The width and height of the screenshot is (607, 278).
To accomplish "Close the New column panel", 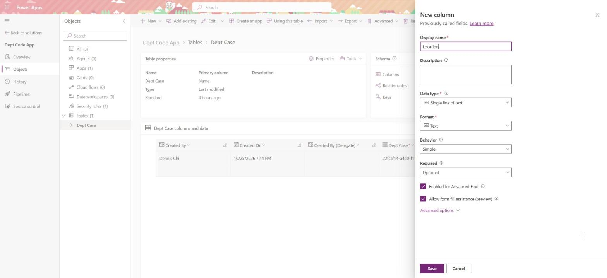I will tap(597, 15).
